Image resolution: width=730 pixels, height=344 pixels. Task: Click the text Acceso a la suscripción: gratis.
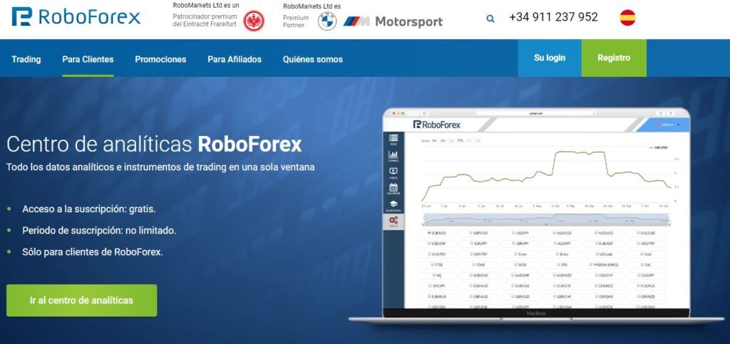pos(89,209)
